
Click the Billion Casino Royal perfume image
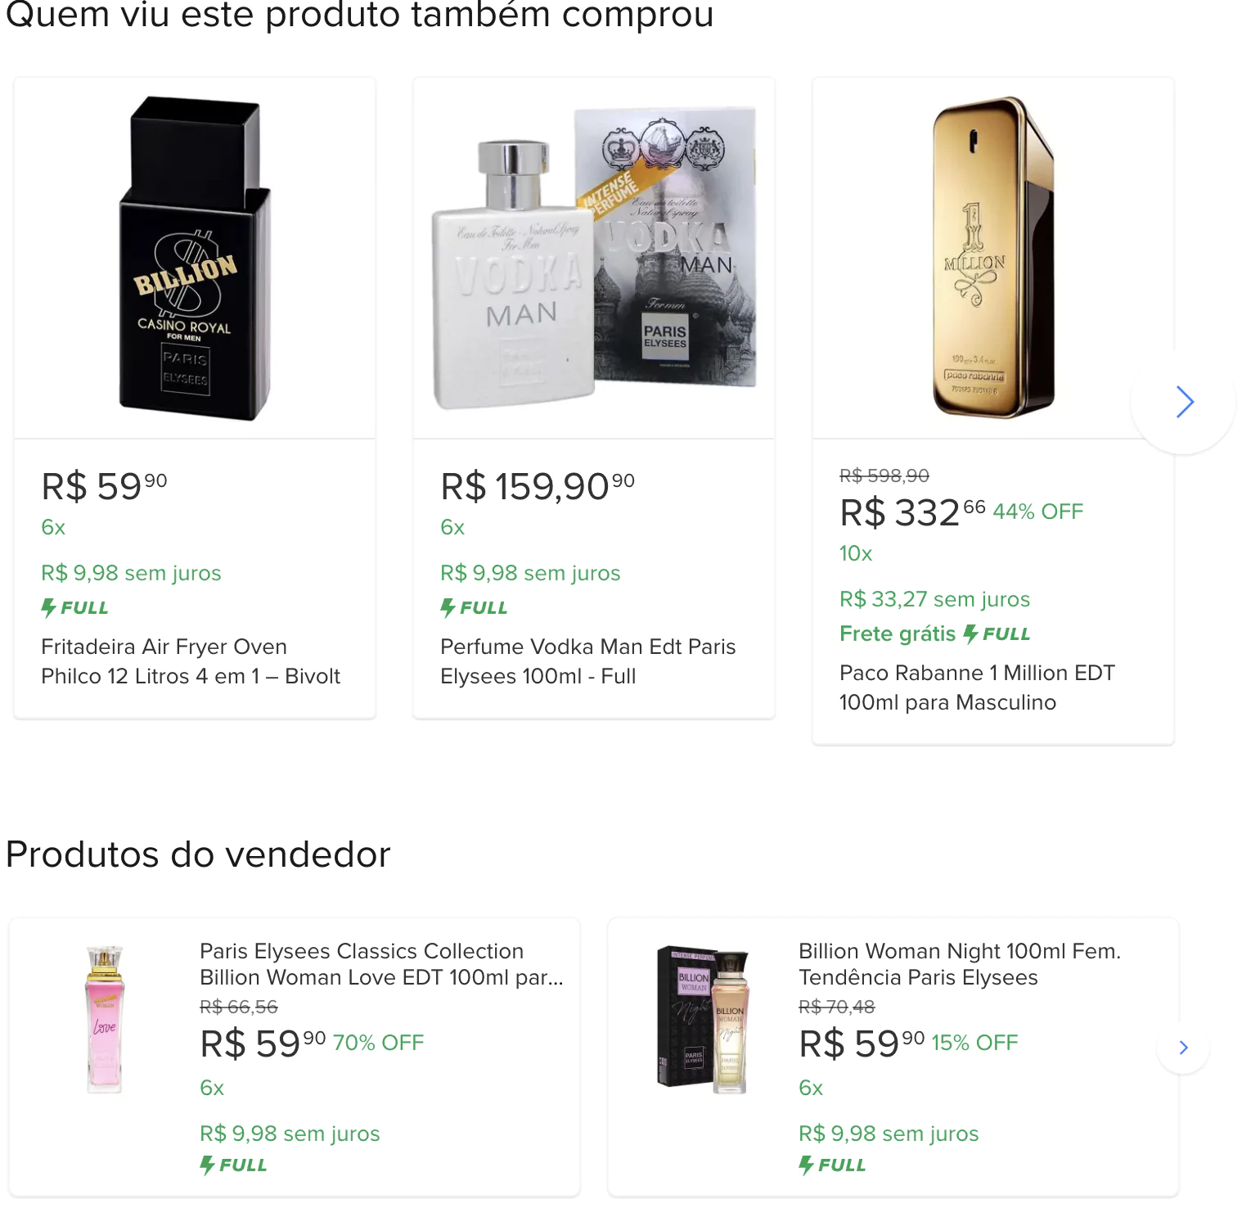click(195, 259)
